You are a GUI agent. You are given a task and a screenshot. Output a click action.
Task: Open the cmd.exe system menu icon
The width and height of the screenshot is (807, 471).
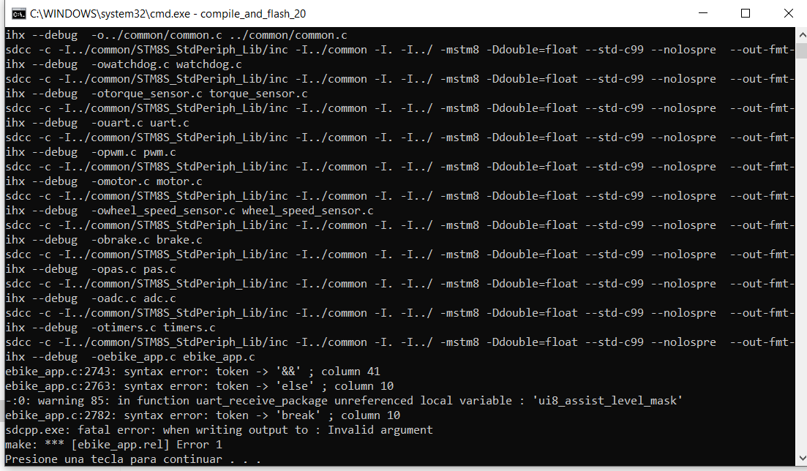(x=18, y=14)
